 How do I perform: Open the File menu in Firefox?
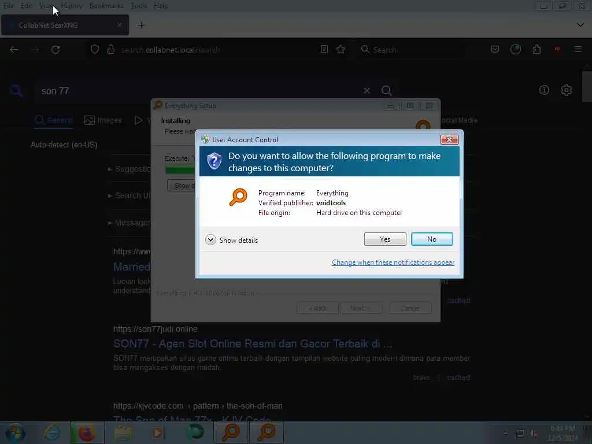click(8, 6)
